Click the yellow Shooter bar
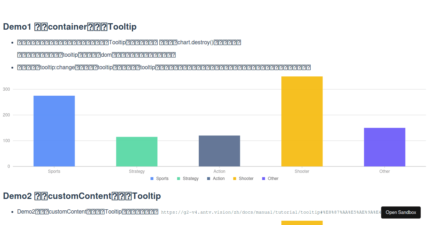This screenshot has width=429, height=225. coord(302,121)
